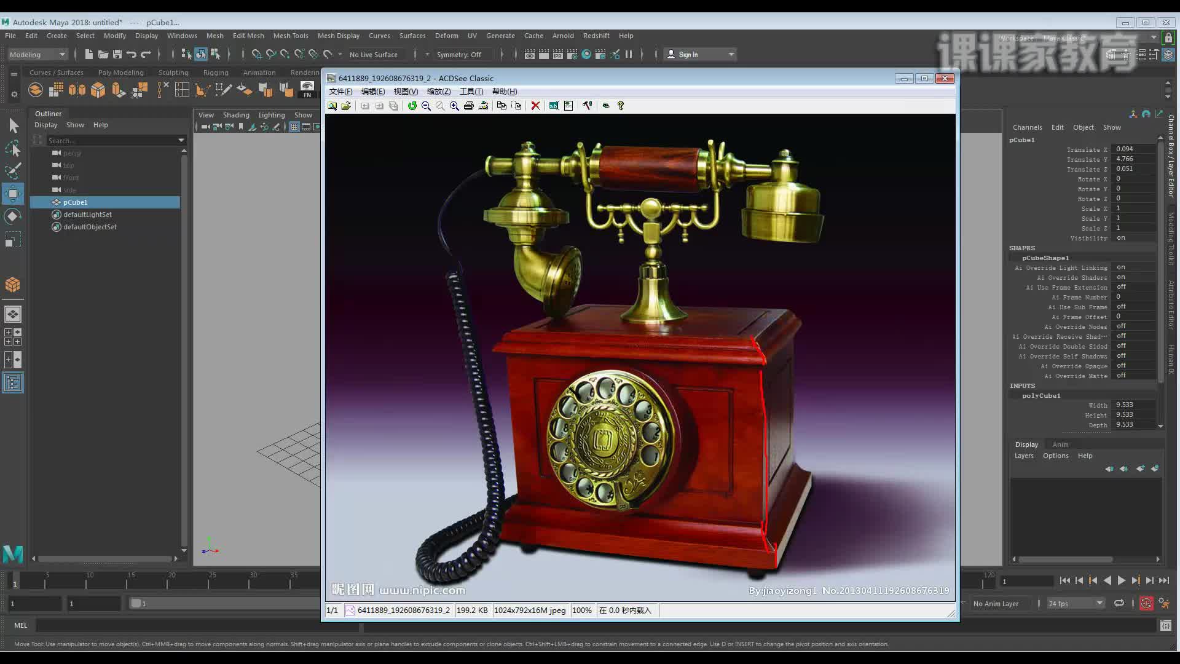Image resolution: width=1180 pixels, height=664 pixels.
Task: Activate the Paint Selection tool
Action: click(13, 171)
